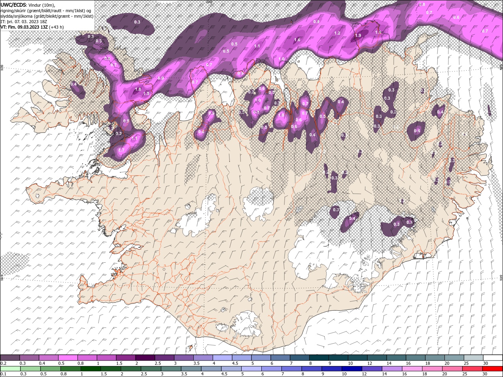Click the 1.6 snowfall value on the map
503x377 pixels.
(297, 40)
